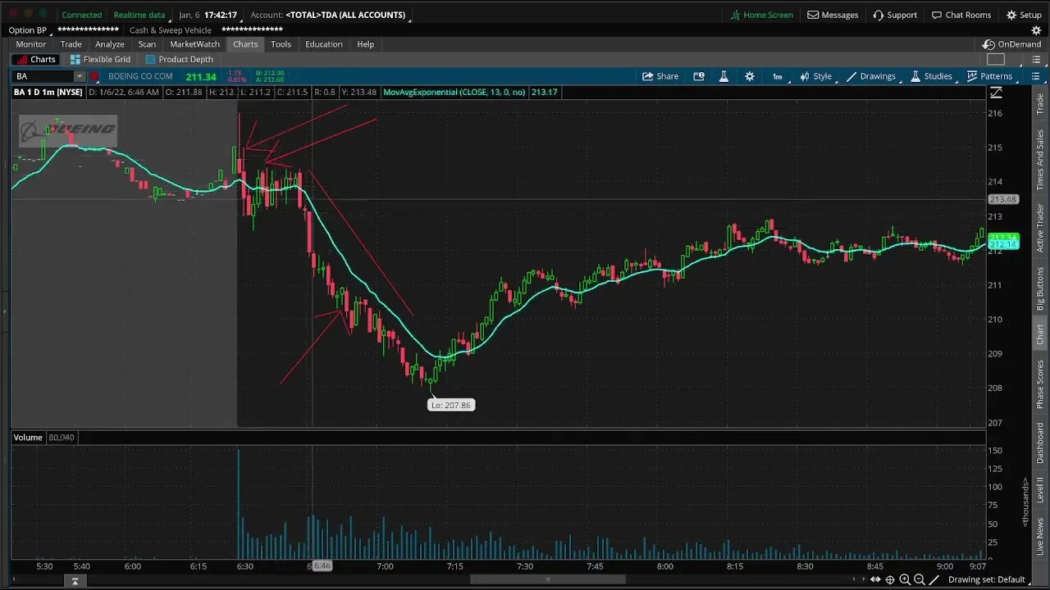
Task: Open the MarketWatch tab
Action: (194, 44)
